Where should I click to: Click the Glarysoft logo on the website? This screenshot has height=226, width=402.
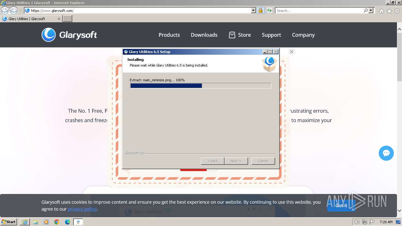(x=69, y=35)
